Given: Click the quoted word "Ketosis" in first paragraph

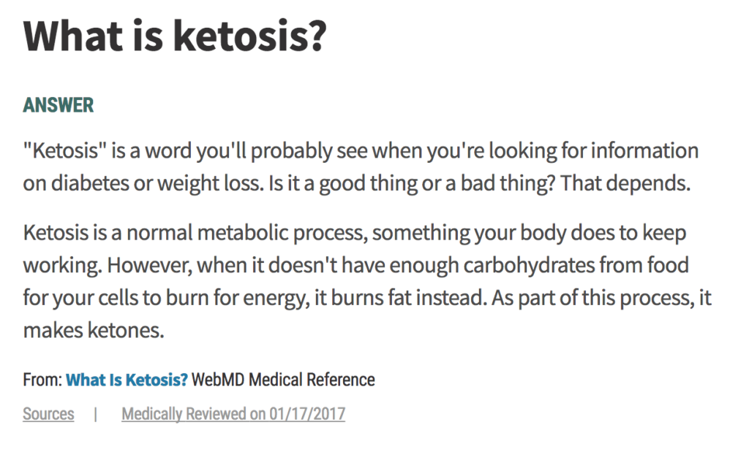Looking at the screenshot, I should point(64,150).
